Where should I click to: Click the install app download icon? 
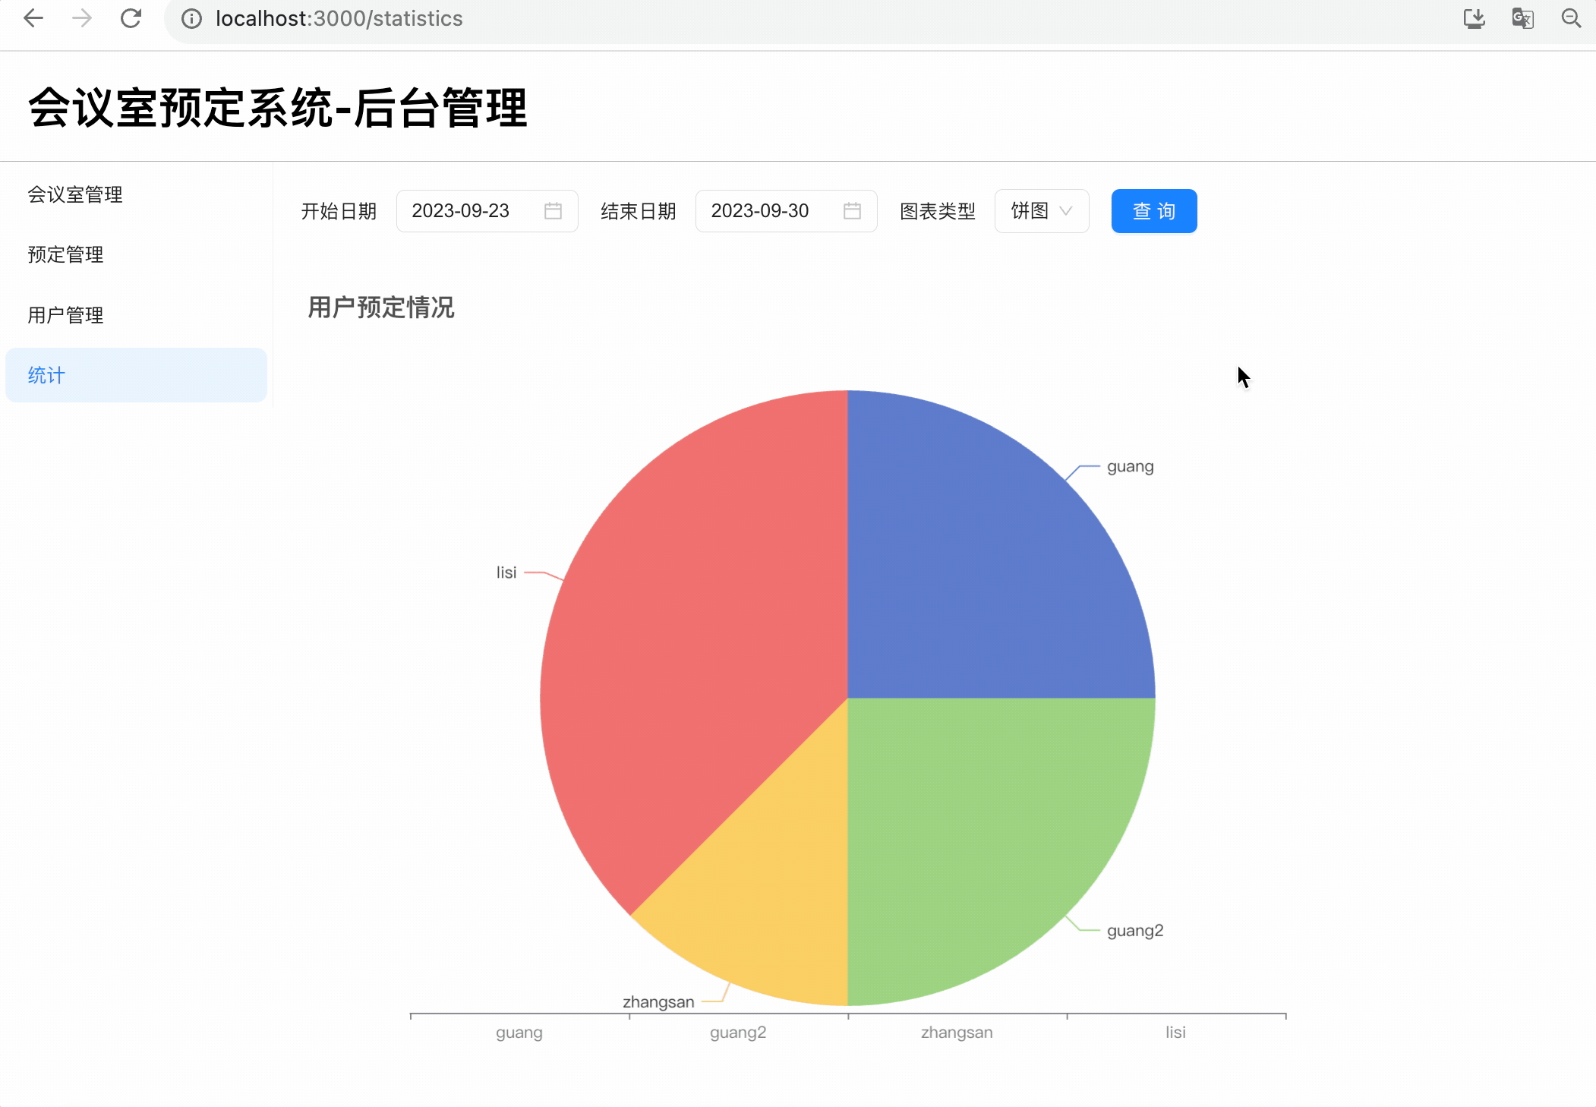[x=1474, y=18]
